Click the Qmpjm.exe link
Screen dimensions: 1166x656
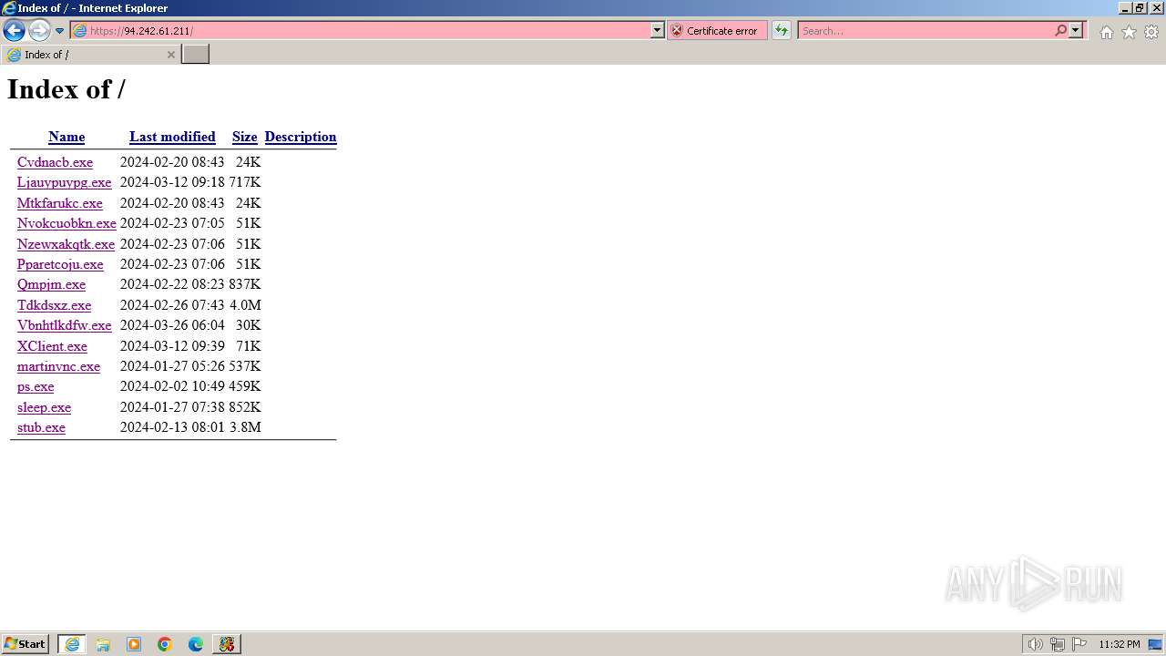tap(51, 284)
